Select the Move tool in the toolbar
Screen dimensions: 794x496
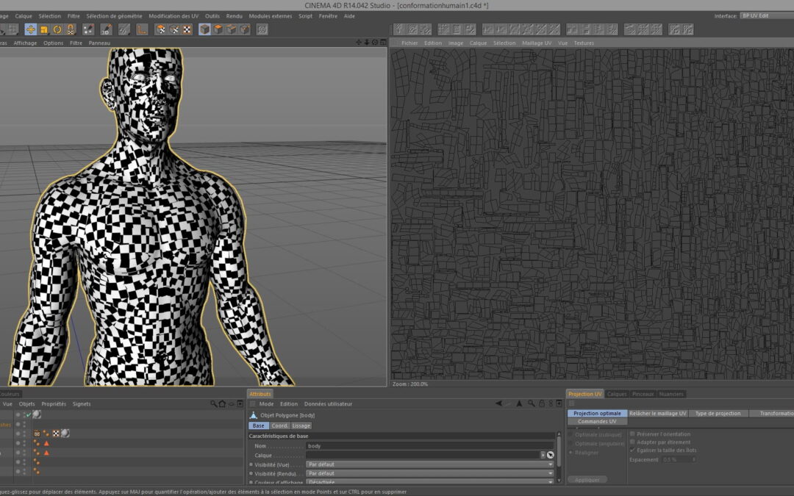tap(30, 29)
